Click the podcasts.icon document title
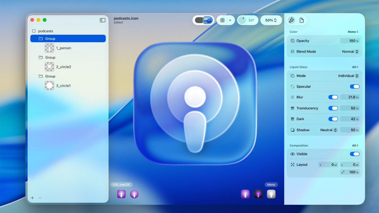This screenshot has width=379, height=213. tap(126, 18)
